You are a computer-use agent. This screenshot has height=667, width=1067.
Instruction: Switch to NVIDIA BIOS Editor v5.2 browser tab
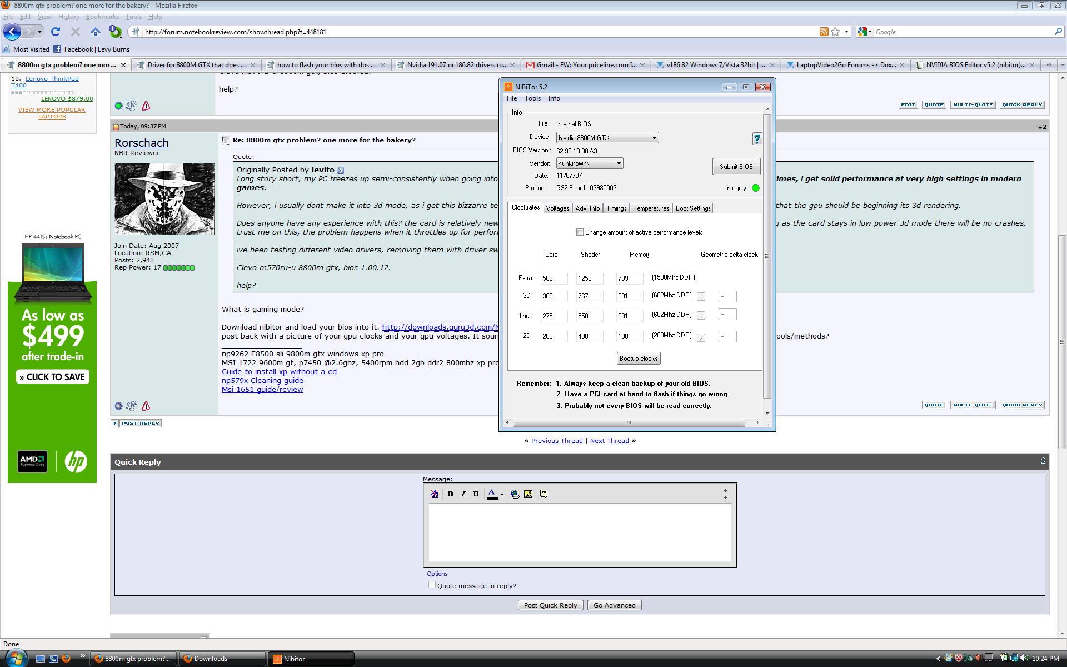pos(975,65)
